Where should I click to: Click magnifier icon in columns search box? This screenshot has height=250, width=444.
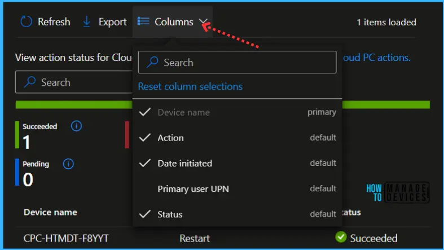click(152, 62)
